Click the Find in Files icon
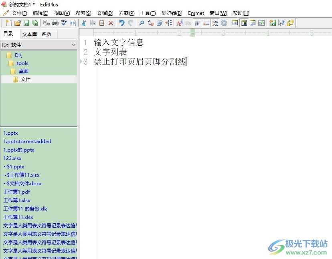This screenshot has width=332, height=259. (160, 23)
